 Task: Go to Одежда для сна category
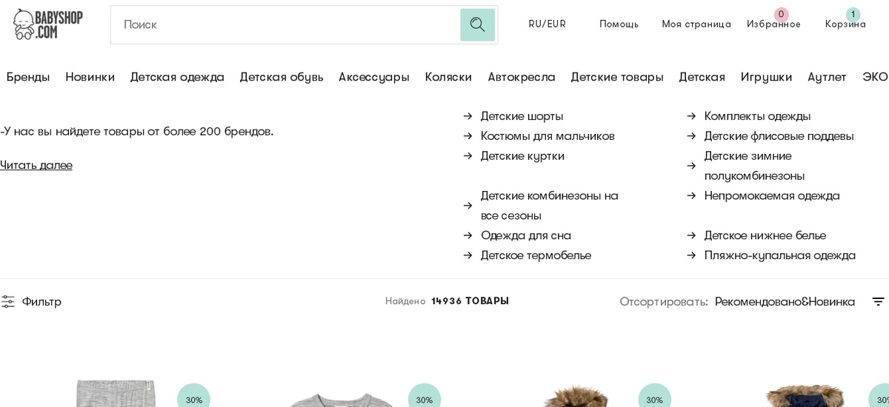pyautogui.click(x=526, y=235)
